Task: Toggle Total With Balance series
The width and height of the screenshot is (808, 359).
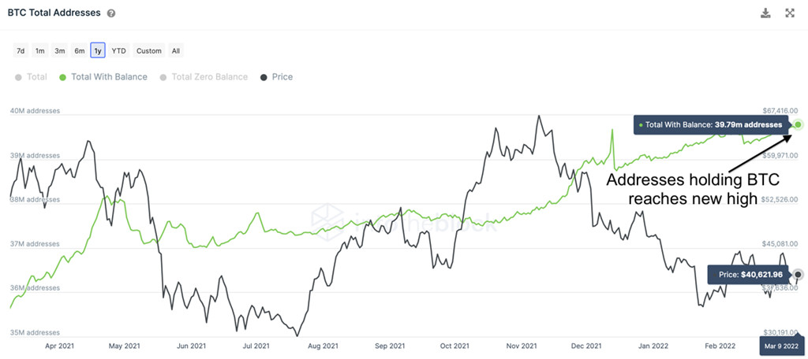Action: pos(103,77)
